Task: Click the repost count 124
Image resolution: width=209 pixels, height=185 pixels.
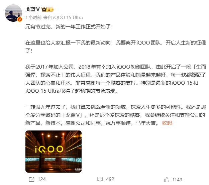Action: pos(42,179)
